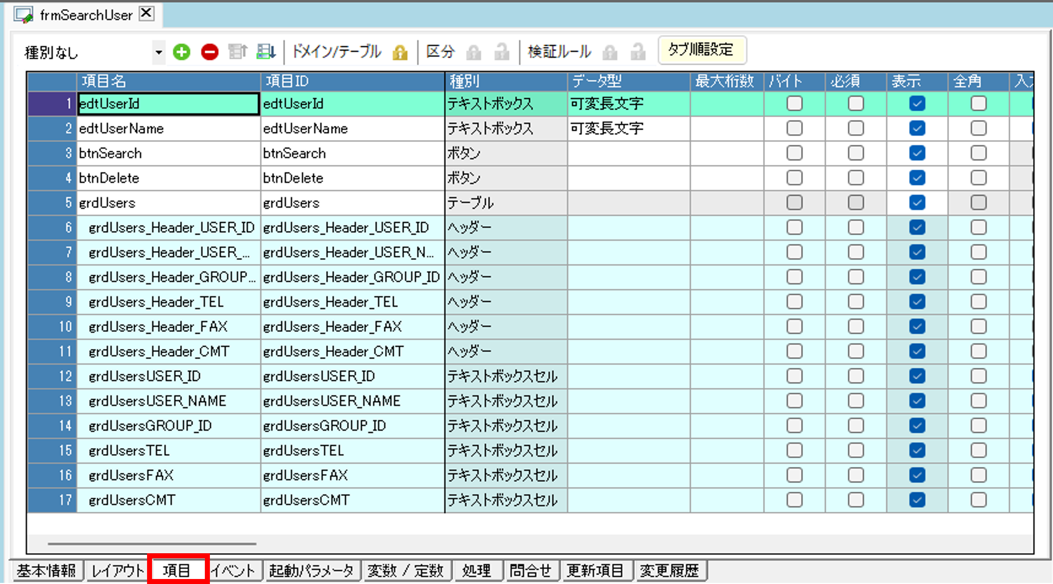Viewport: 1053px width, 584px height.
Task: Switch to the レイアウト tab
Action: tap(117, 570)
